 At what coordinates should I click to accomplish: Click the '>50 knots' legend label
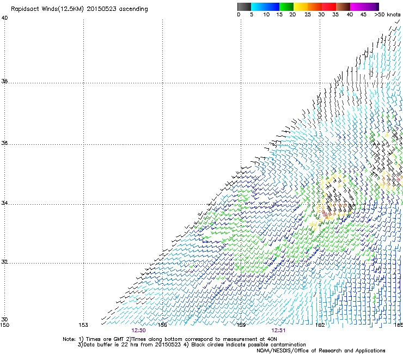(x=387, y=15)
